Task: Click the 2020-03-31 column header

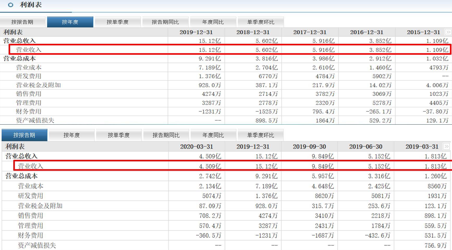Action: tap(197, 147)
